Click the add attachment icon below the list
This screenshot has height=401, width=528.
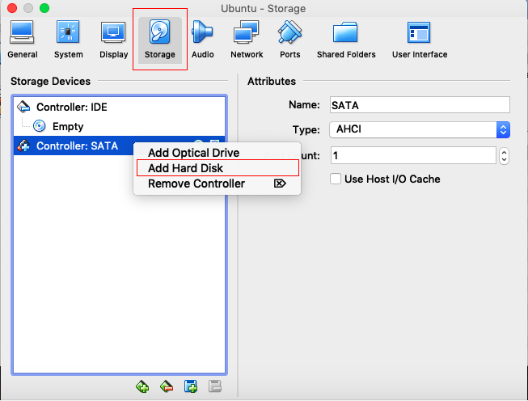pos(191,386)
